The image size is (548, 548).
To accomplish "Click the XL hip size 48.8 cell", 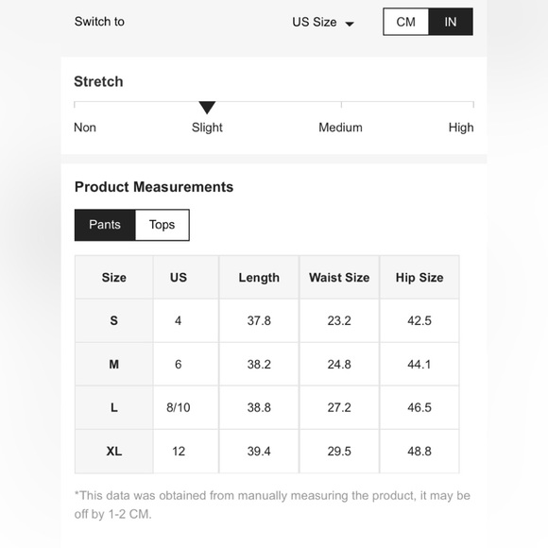I will coord(420,452).
